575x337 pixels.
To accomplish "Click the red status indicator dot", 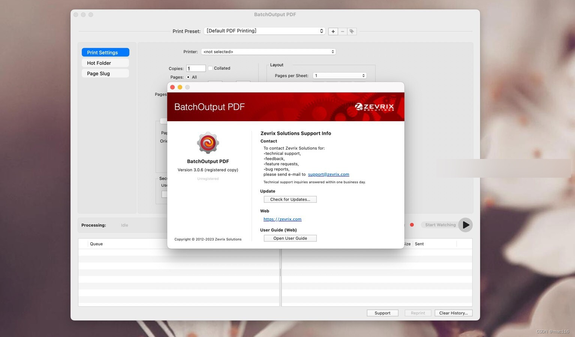I will tap(412, 225).
